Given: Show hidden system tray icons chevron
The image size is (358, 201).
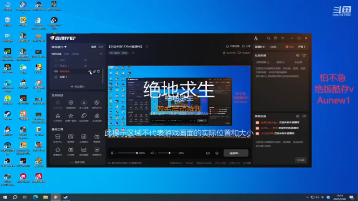Looking at the screenshot, I should [x=307, y=197].
